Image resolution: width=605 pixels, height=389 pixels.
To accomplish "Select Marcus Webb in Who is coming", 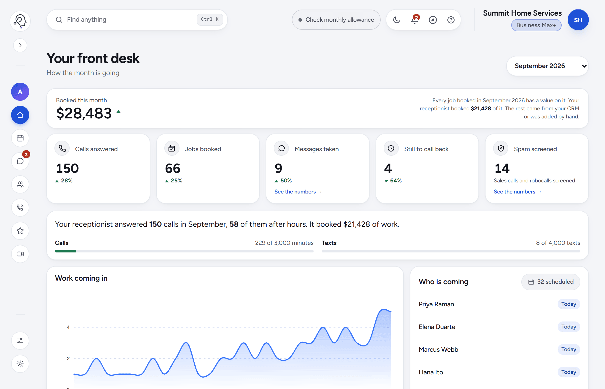I will pos(499,350).
